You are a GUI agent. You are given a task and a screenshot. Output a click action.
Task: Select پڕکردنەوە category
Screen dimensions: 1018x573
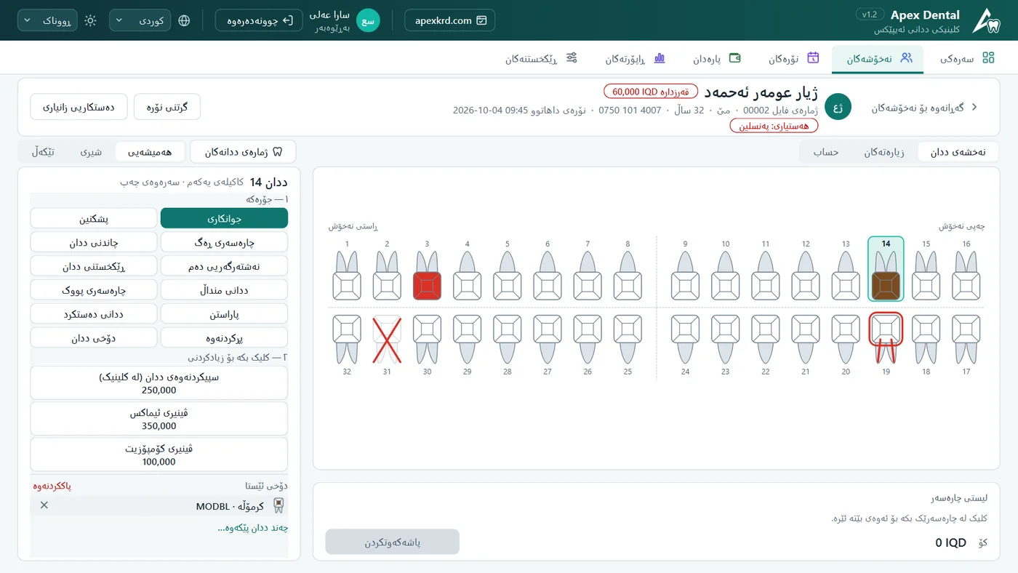pos(224,338)
